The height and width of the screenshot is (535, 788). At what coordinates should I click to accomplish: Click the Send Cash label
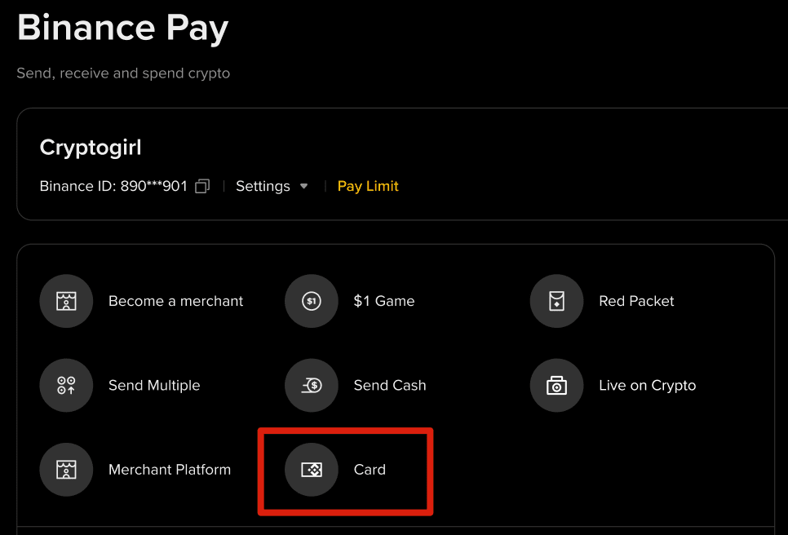390,385
